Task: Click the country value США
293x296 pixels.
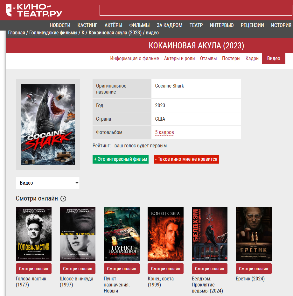Action: point(160,119)
